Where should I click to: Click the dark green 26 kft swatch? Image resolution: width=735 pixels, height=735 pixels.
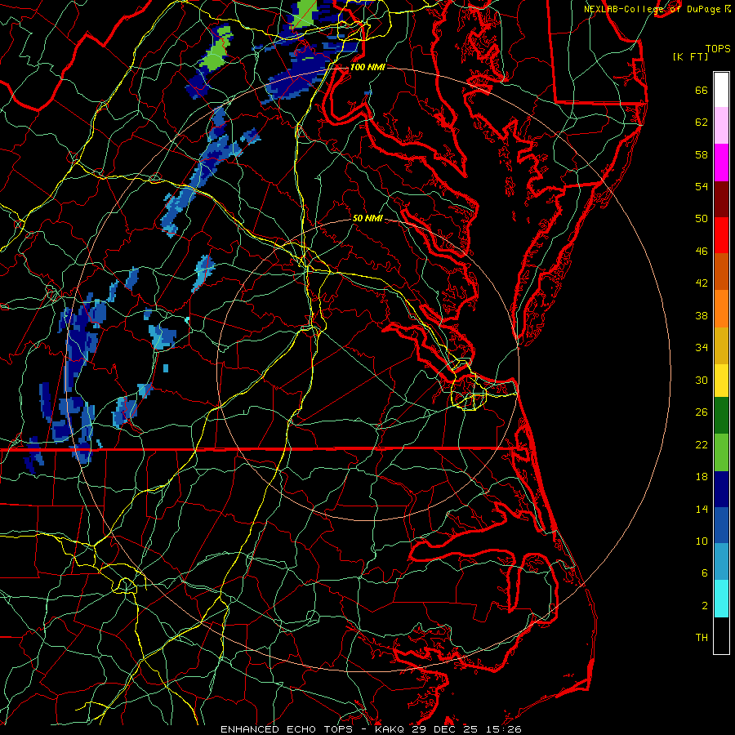click(x=721, y=416)
